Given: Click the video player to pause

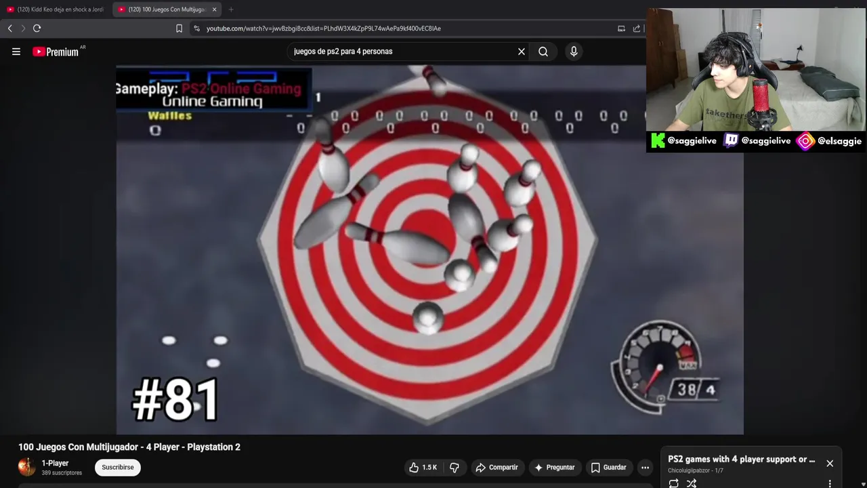Looking at the screenshot, I should [x=429, y=249].
